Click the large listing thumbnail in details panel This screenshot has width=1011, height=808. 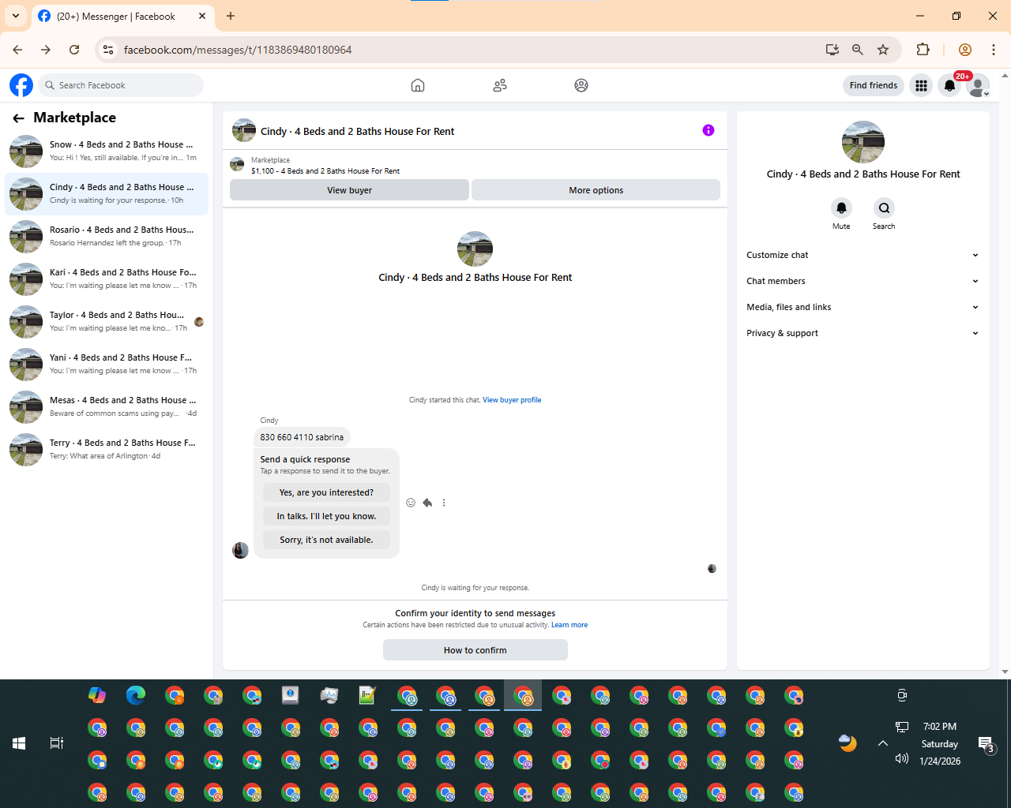(863, 142)
